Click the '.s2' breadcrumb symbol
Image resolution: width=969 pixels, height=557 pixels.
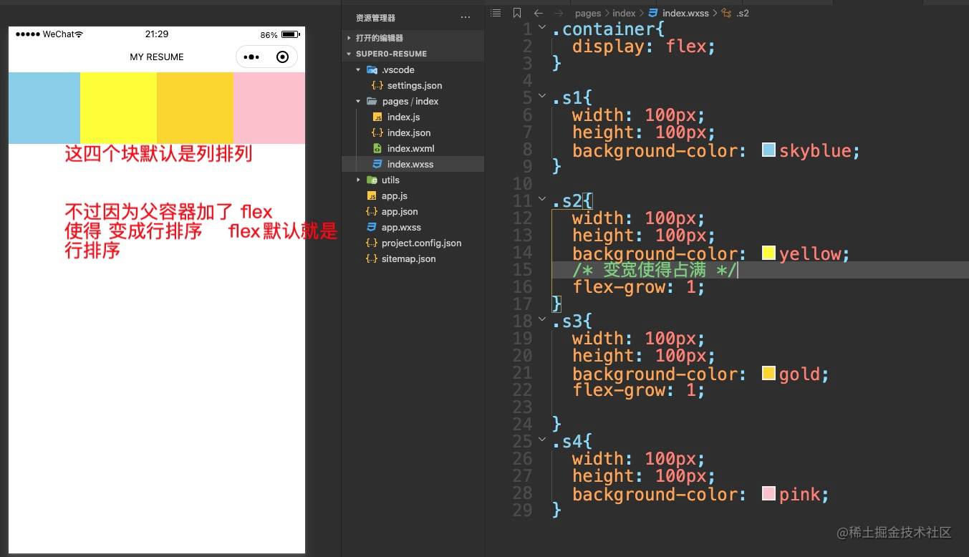point(743,13)
